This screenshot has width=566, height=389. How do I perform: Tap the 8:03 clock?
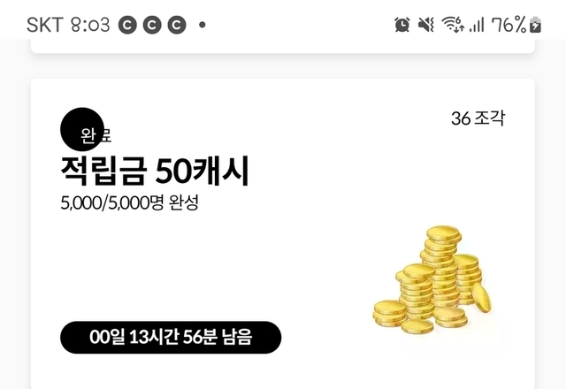pos(90,25)
